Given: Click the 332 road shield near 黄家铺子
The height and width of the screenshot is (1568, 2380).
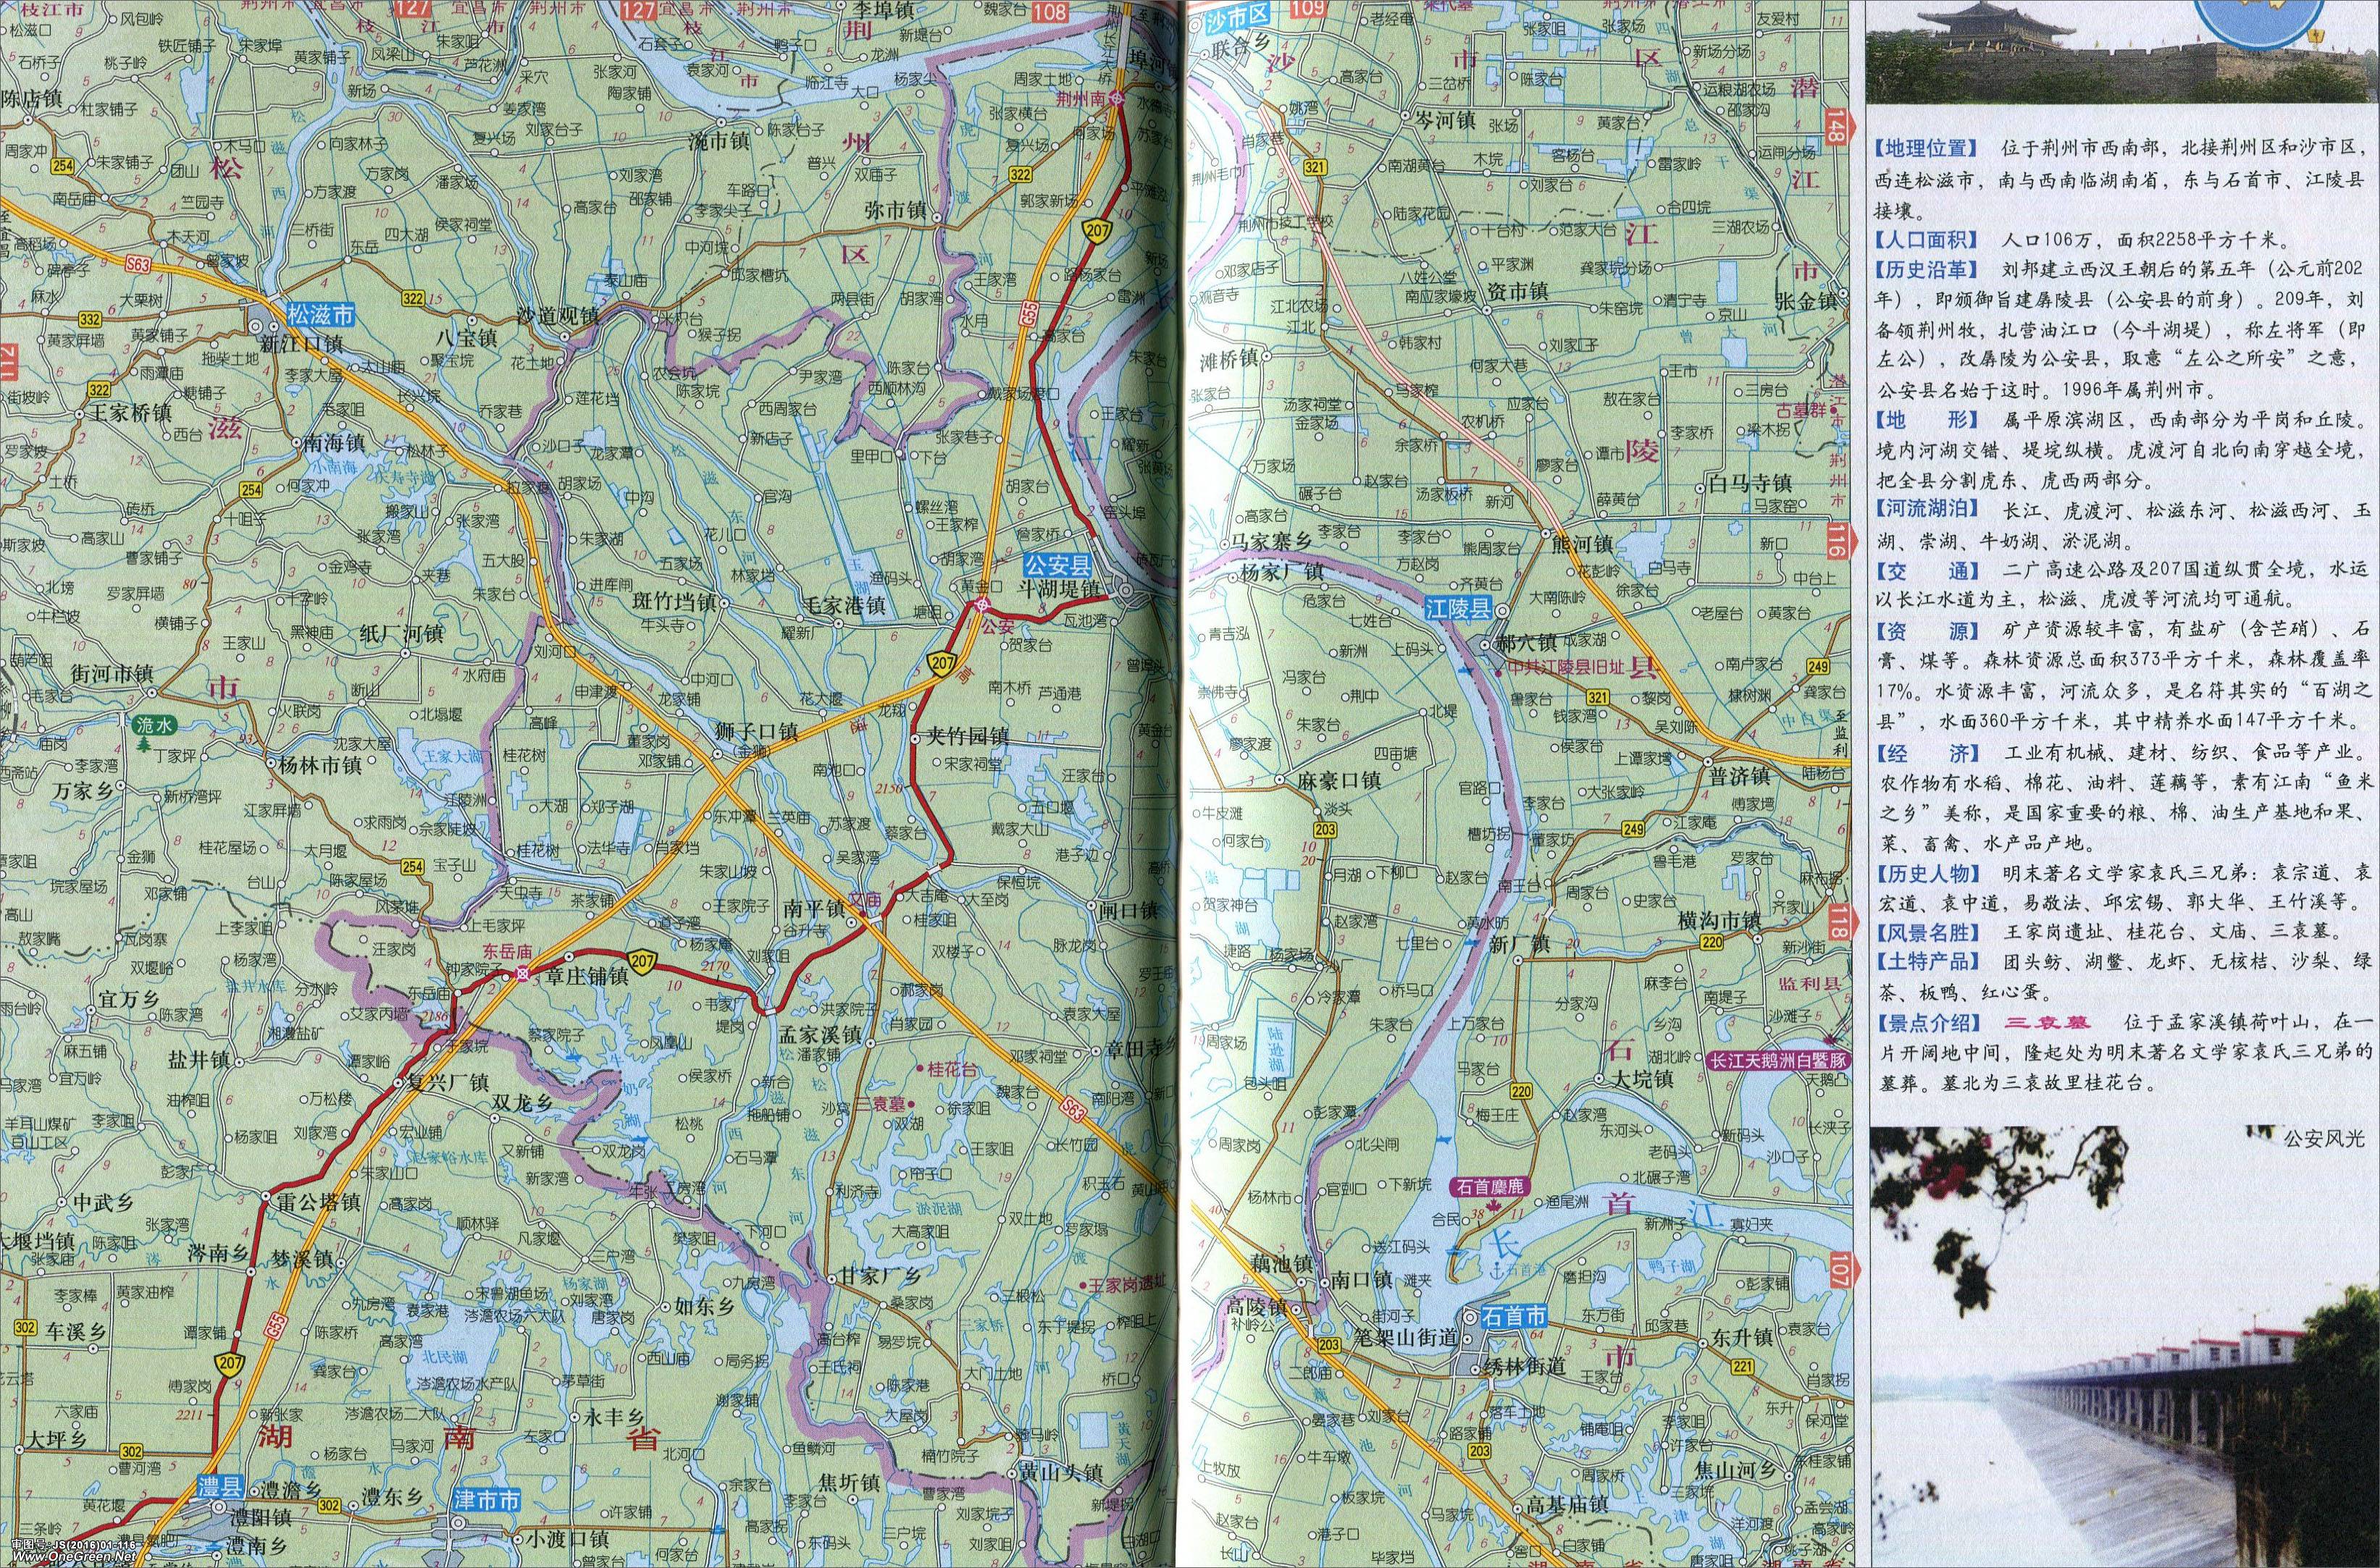Looking at the screenshot, I should click(x=89, y=319).
